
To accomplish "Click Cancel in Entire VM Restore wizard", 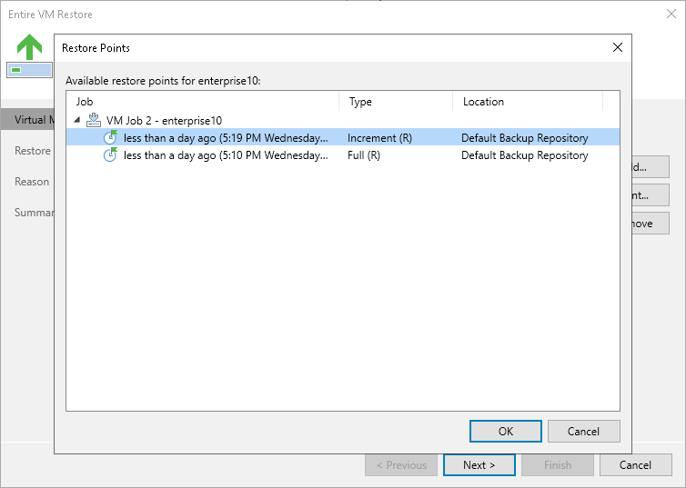I will coord(635,465).
